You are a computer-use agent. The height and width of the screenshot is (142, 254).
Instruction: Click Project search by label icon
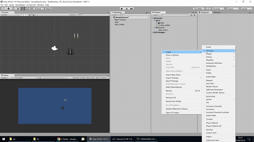194,15
